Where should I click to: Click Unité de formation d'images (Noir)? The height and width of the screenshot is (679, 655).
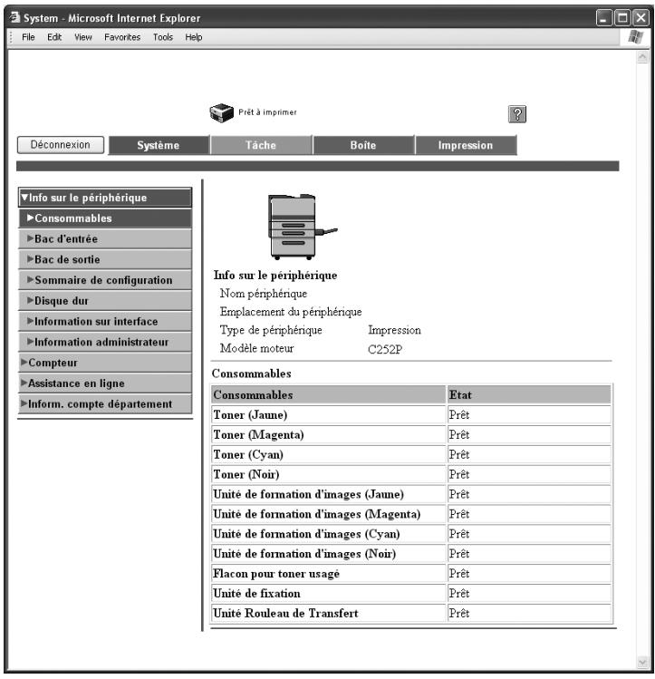point(304,554)
